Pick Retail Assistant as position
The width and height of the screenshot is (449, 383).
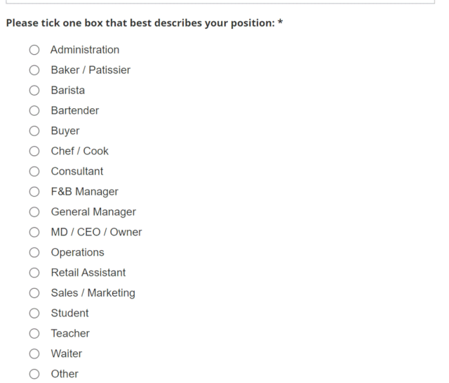34,273
